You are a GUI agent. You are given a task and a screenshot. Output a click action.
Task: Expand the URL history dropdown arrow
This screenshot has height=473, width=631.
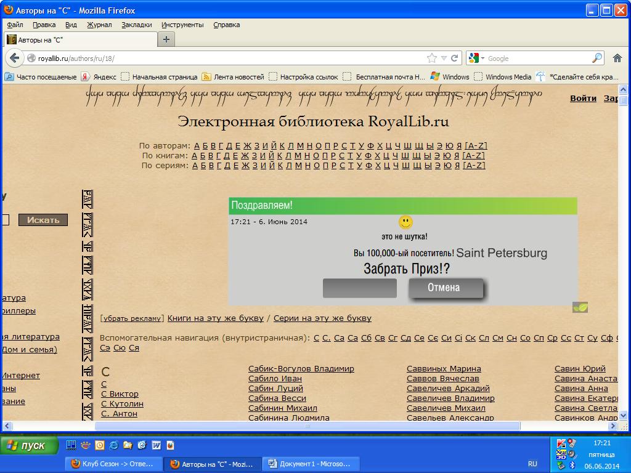(444, 59)
